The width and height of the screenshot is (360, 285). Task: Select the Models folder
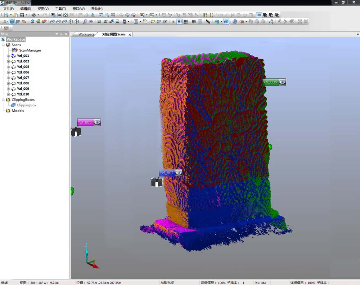click(x=18, y=111)
